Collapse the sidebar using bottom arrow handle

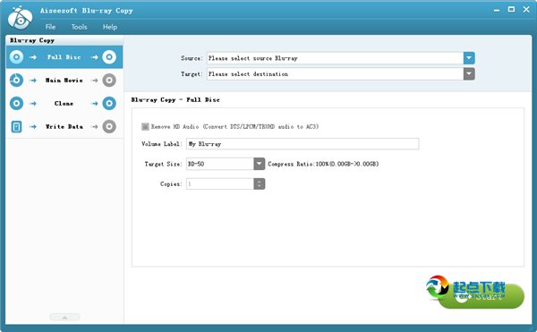[x=64, y=317]
